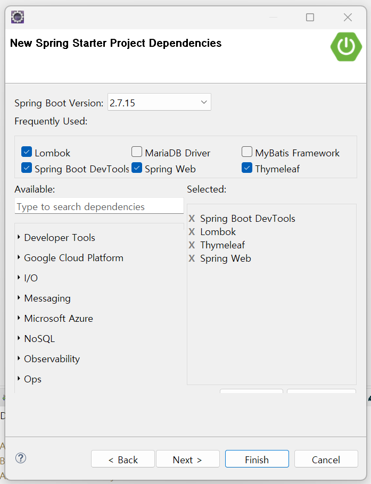The height and width of the screenshot is (484, 371).
Task: Remove Spring Web via its X icon
Action: pyautogui.click(x=192, y=258)
